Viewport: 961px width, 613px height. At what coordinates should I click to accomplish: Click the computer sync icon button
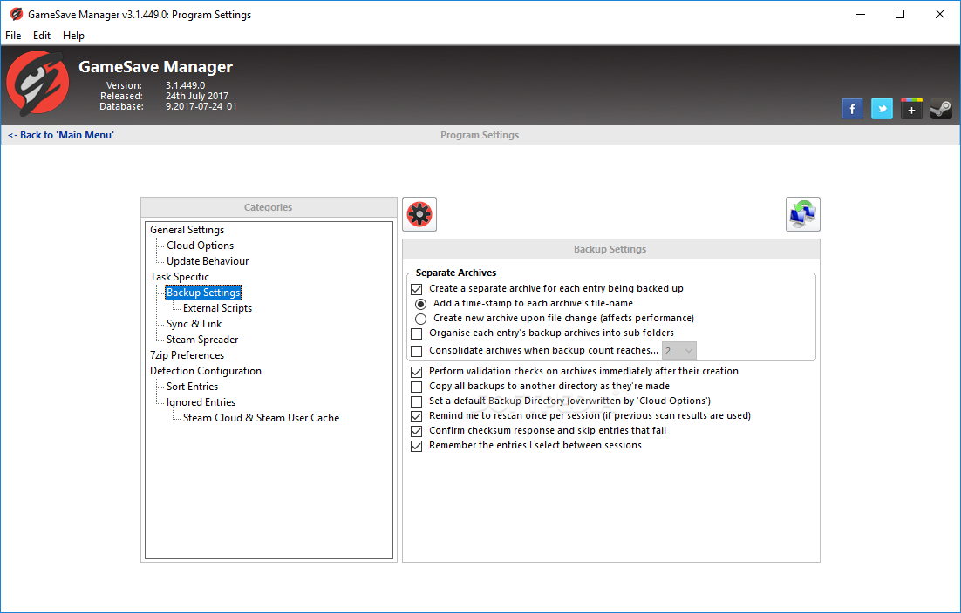(803, 214)
